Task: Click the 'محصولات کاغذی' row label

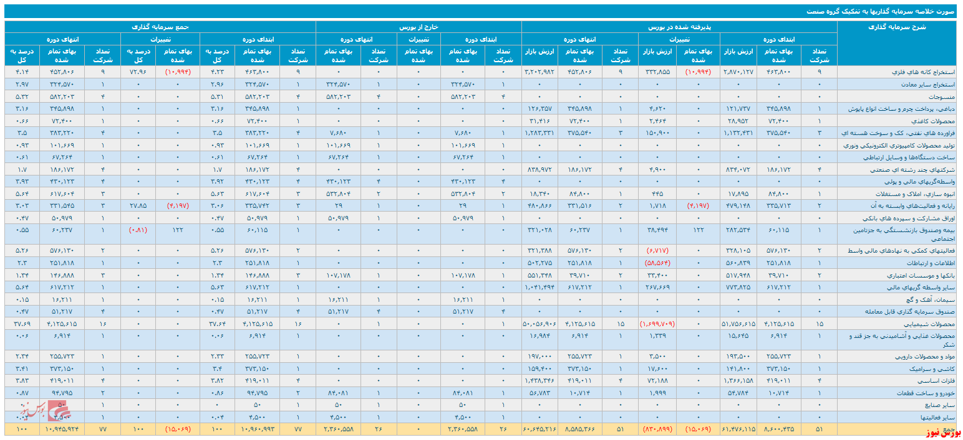Action: coord(931,121)
